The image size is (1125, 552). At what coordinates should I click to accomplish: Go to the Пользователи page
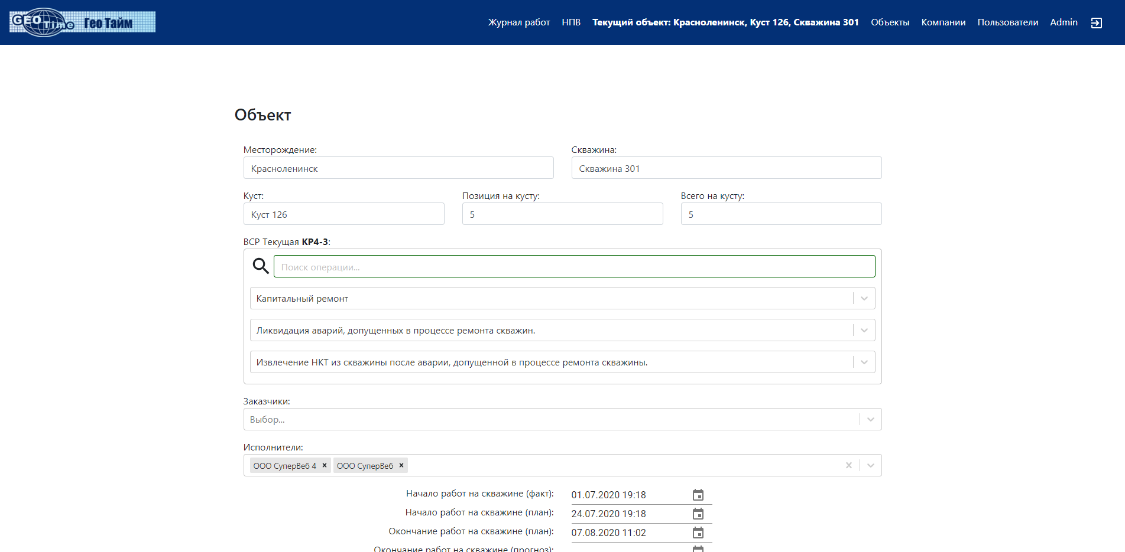pos(1008,22)
